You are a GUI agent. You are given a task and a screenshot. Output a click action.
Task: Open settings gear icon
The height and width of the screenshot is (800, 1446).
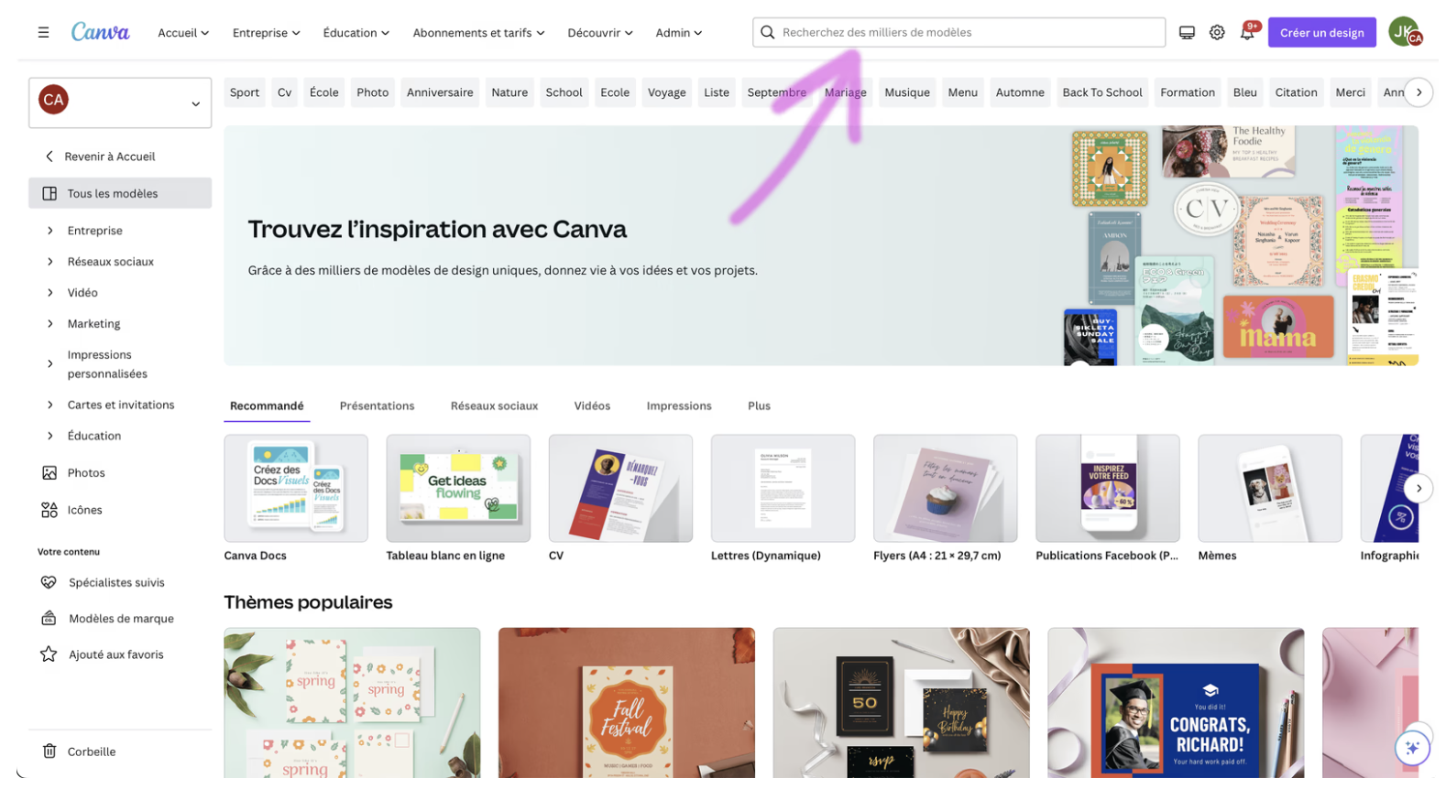coord(1217,32)
